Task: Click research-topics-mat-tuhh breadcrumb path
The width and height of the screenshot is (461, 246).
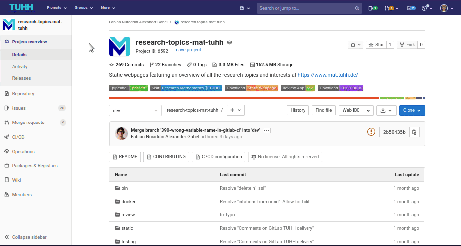Action: pos(193,110)
